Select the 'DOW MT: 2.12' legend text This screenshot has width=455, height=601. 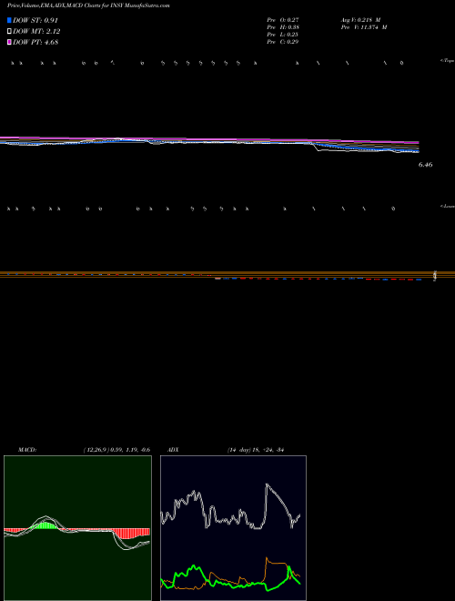click(36, 32)
